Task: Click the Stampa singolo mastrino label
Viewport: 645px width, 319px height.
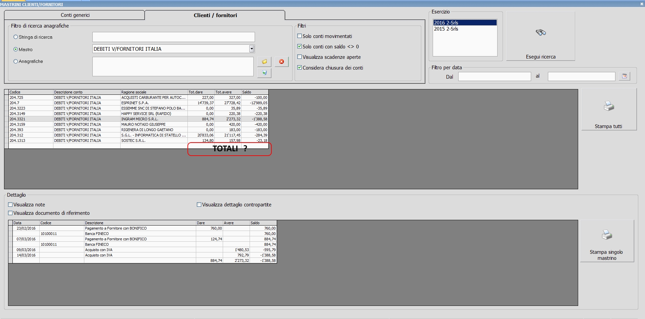Action: [607, 255]
